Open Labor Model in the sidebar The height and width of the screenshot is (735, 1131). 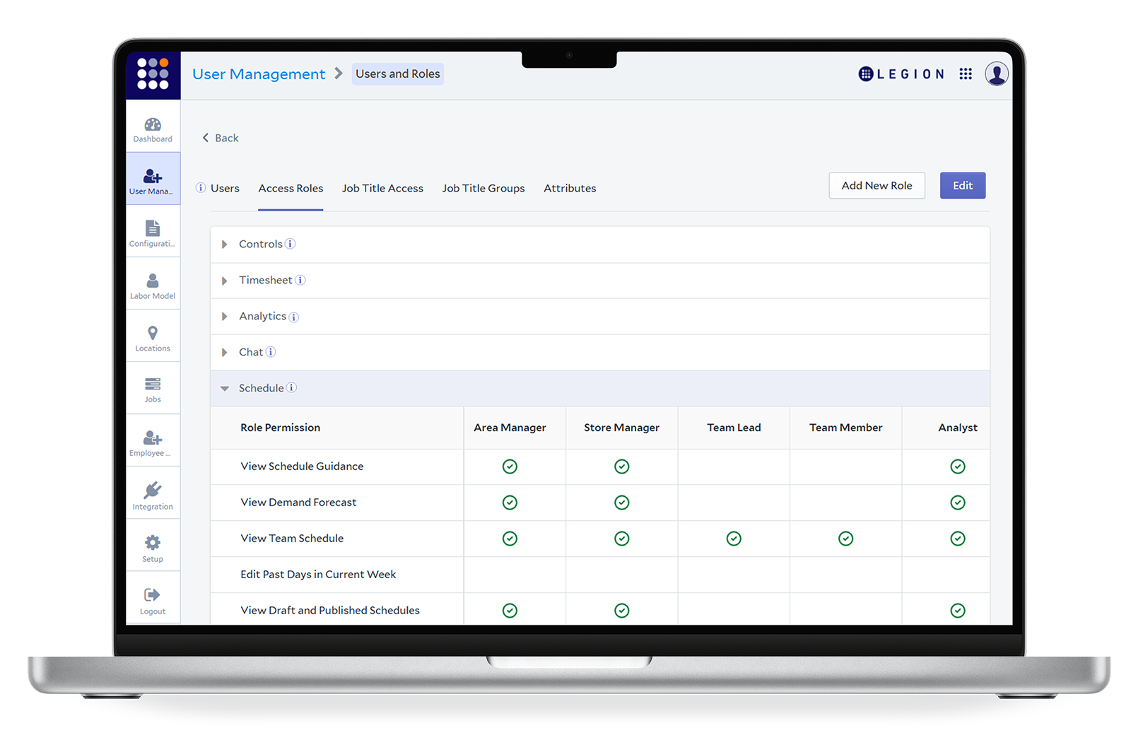tap(153, 282)
